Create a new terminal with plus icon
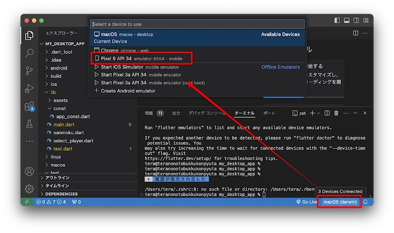Viewport: 394px width, 233px height. 312,113
